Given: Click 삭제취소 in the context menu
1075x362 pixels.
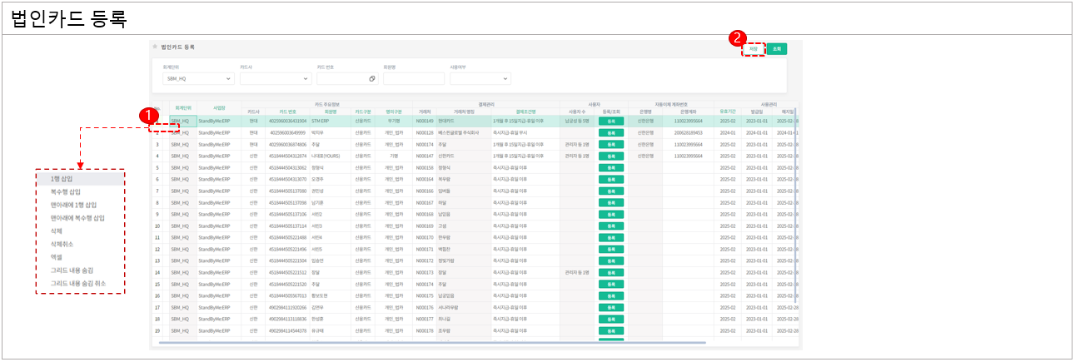Looking at the screenshot, I should tap(62, 244).
